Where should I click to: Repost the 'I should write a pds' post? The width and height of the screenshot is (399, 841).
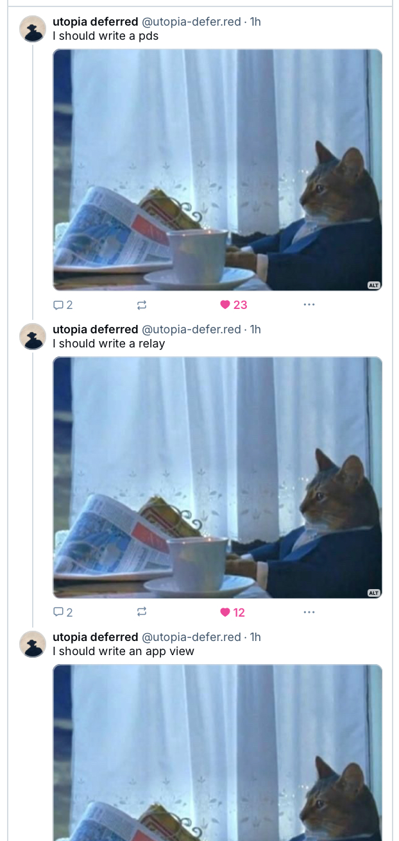pos(142,305)
